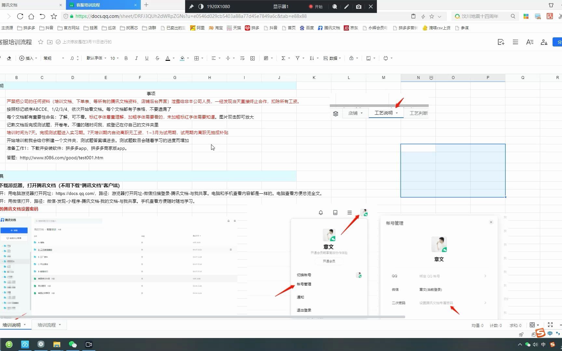This screenshot has width=562, height=351.
Task: Open the fill color dropdown arrow
Action: tap(188, 58)
